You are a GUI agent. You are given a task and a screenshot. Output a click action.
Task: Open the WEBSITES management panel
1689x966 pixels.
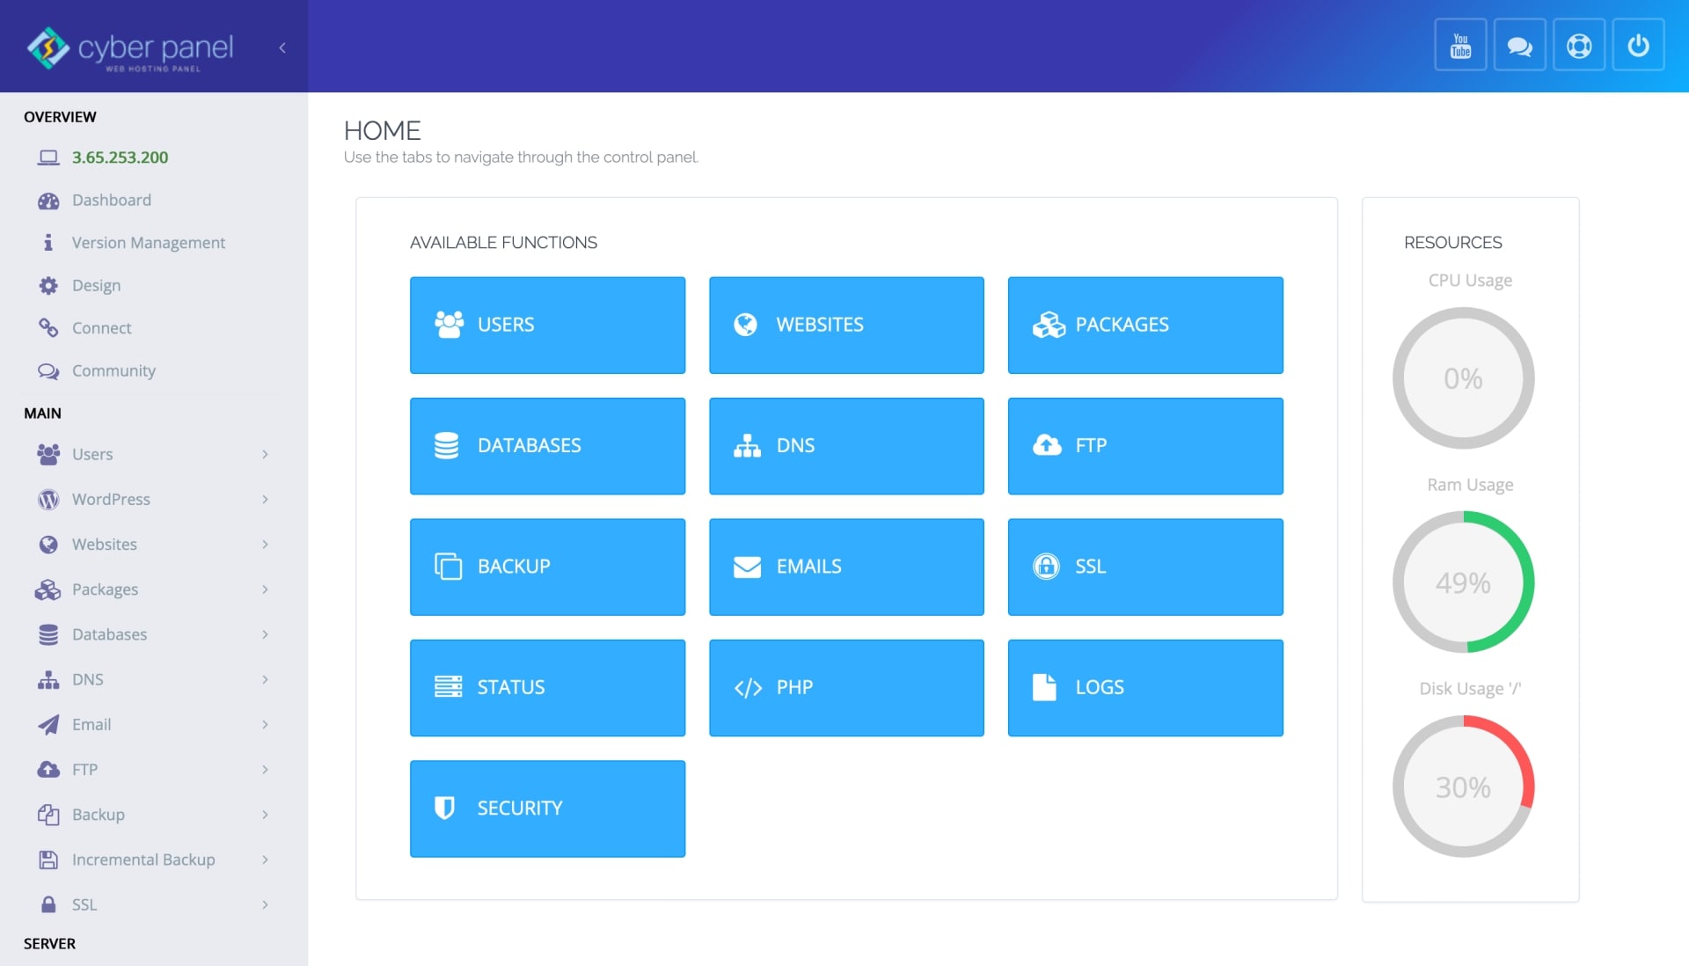click(847, 325)
